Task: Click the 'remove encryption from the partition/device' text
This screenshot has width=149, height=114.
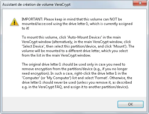Action: [57, 69]
